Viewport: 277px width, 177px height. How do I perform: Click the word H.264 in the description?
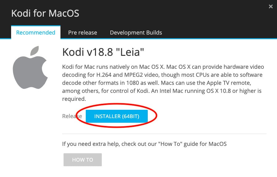point(104,75)
